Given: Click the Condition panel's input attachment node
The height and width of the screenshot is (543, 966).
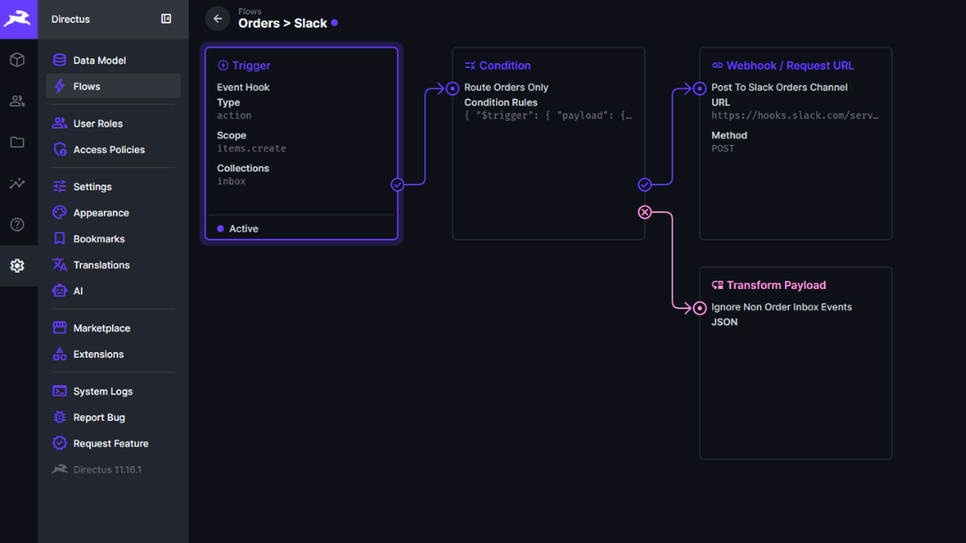Looking at the screenshot, I should (x=452, y=88).
